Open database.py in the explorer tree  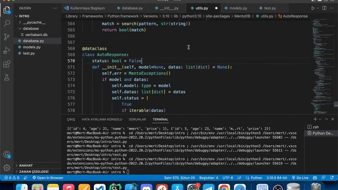pos(37,41)
